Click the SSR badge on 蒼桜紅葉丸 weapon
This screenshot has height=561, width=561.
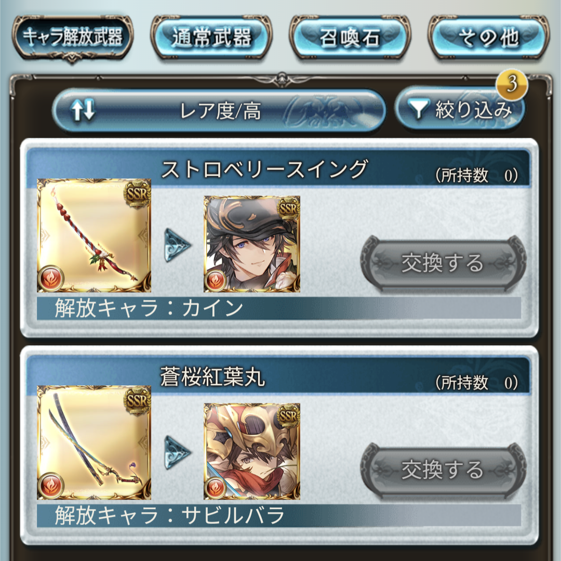pyautogui.click(x=137, y=401)
